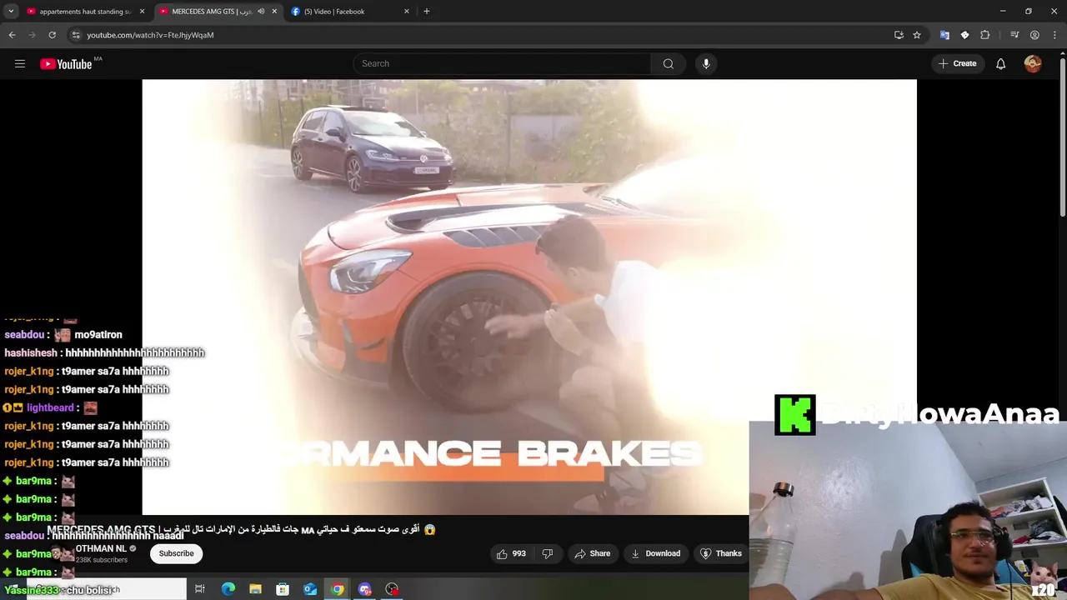Bookmark this page with the star
This screenshot has width=1067, height=600.
pos(917,35)
